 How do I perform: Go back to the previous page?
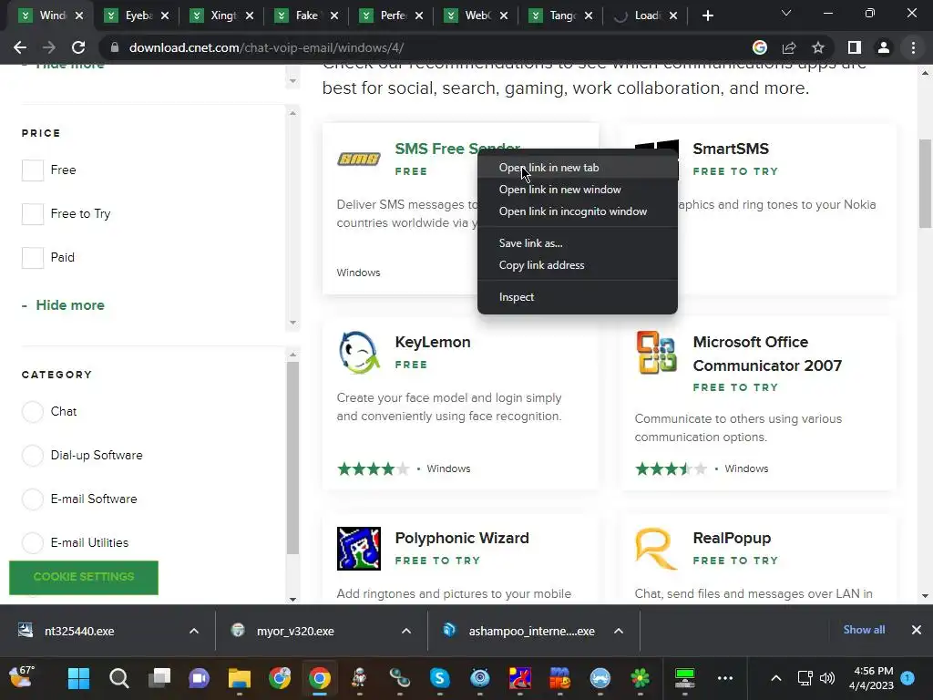tap(20, 47)
